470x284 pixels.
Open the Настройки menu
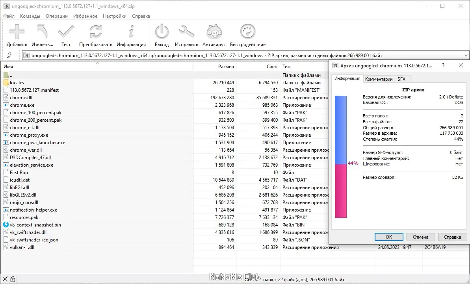click(x=114, y=16)
